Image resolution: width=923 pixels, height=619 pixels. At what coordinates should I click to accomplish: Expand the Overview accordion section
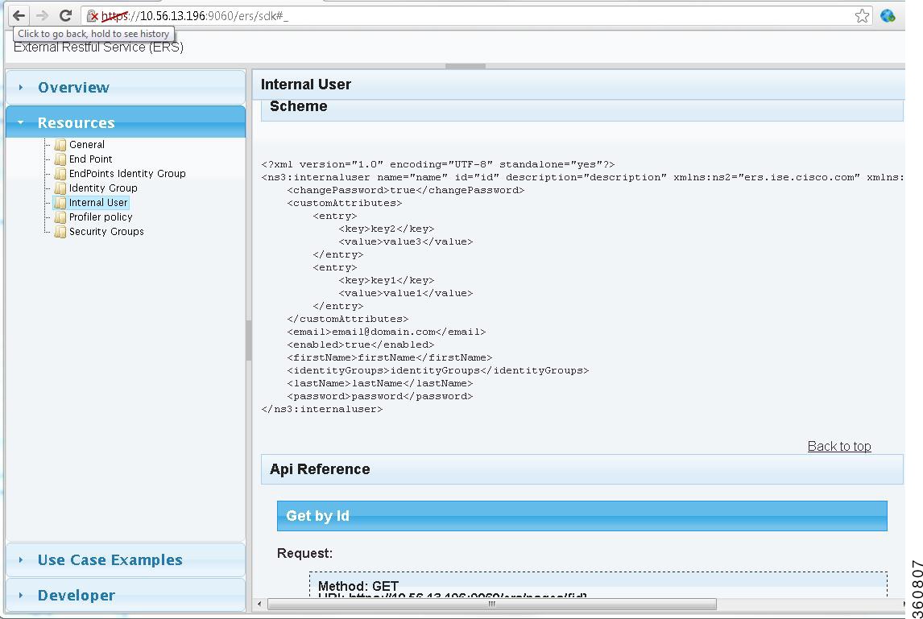[126, 87]
